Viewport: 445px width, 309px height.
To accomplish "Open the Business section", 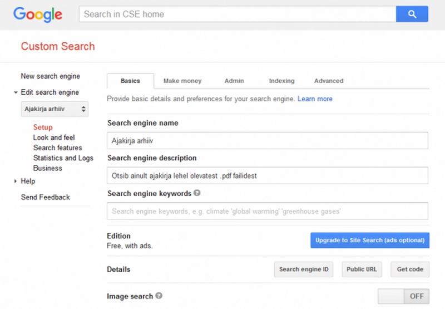I will [48, 168].
